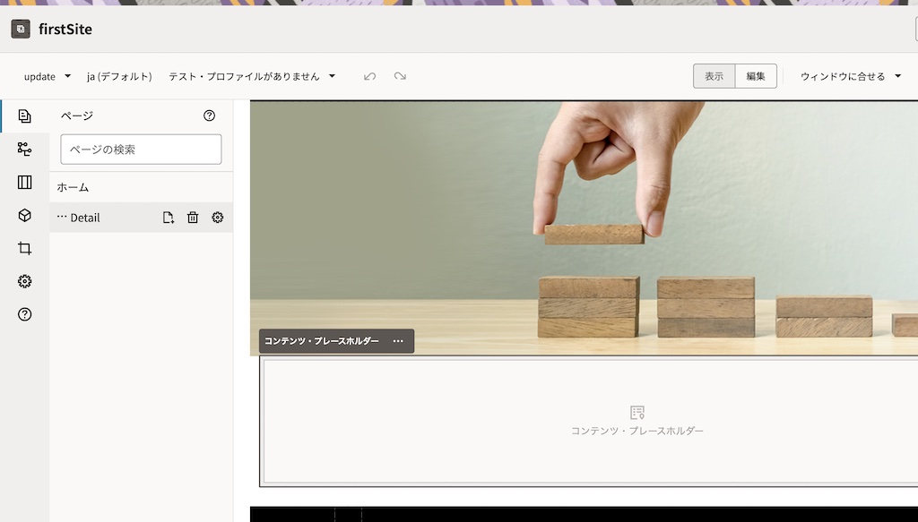Open the Pages panel in sidebar
The height and width of the screenshot is (522, 918).
pyautogui.click(x=24, y=116)
